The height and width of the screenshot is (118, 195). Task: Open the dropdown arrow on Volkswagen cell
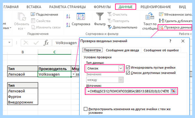pyautogui.click(x=73, y=74)
